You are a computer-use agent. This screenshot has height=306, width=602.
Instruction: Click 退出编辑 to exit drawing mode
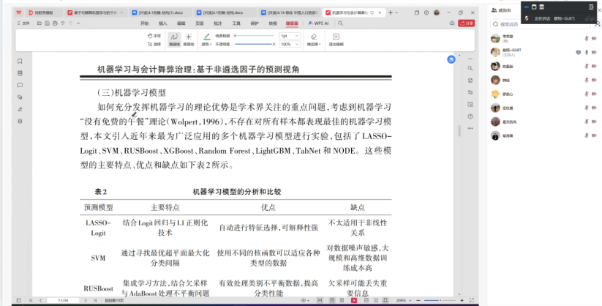pyautogui.click(x=336, y=40)
